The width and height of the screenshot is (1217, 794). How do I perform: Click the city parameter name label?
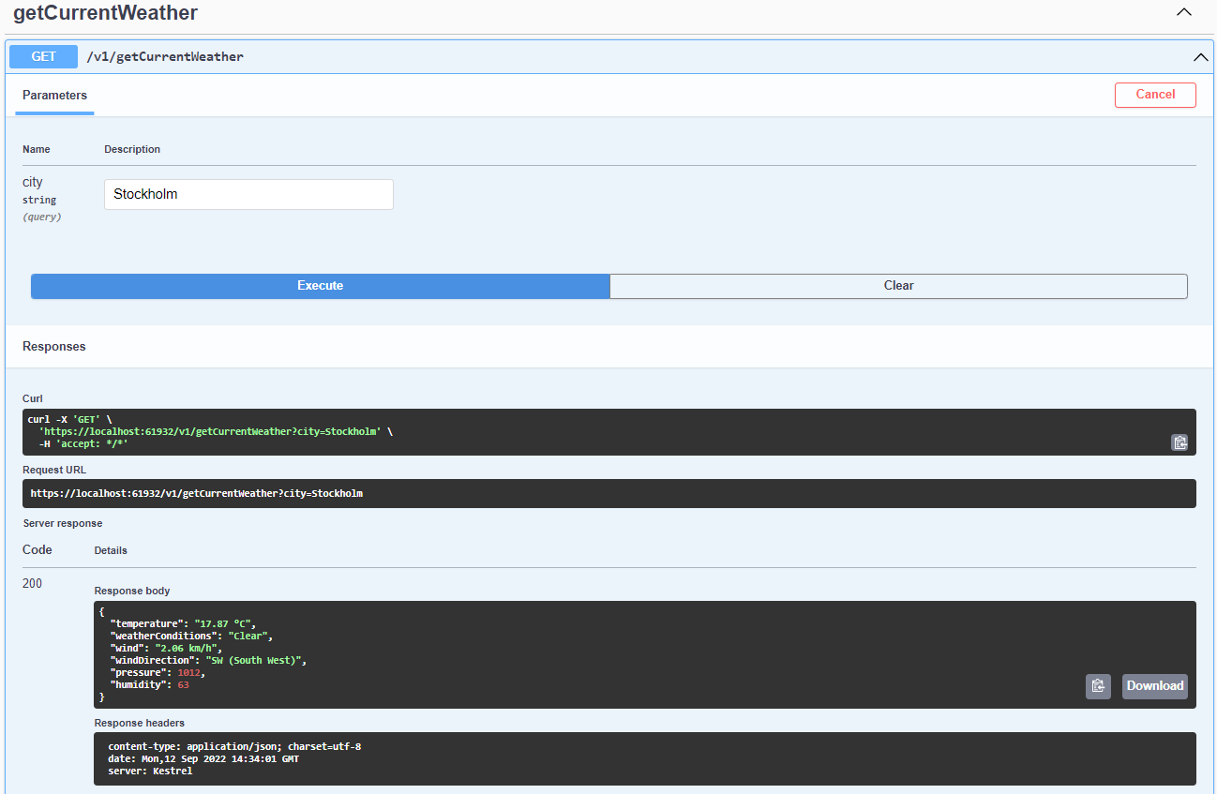click(32, 182)
